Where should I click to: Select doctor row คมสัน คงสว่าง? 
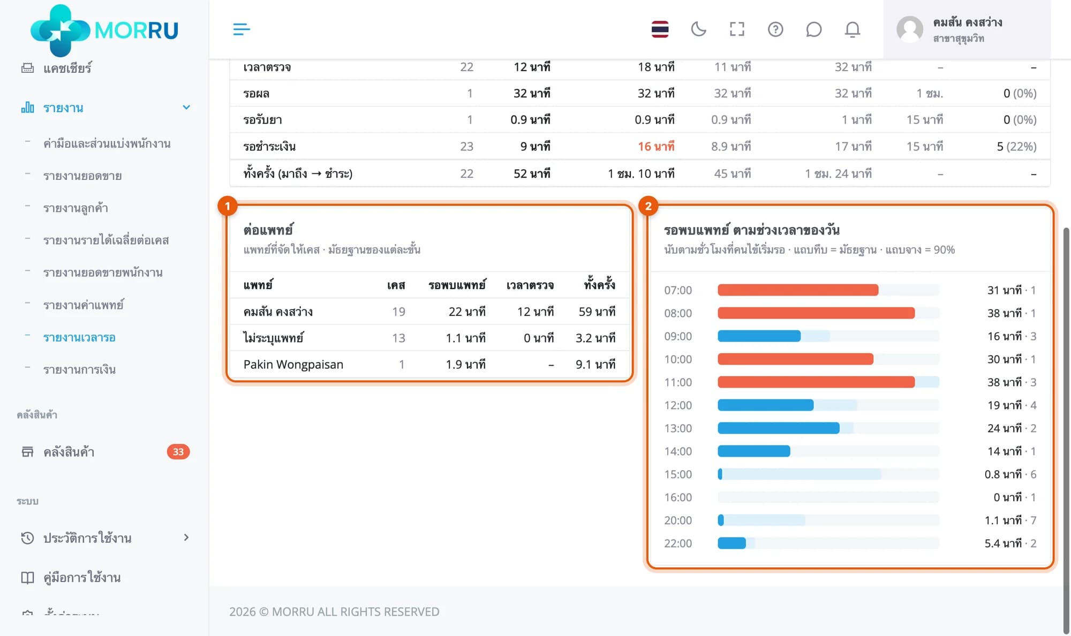429,312
